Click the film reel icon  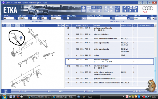[x=99, y=11]
